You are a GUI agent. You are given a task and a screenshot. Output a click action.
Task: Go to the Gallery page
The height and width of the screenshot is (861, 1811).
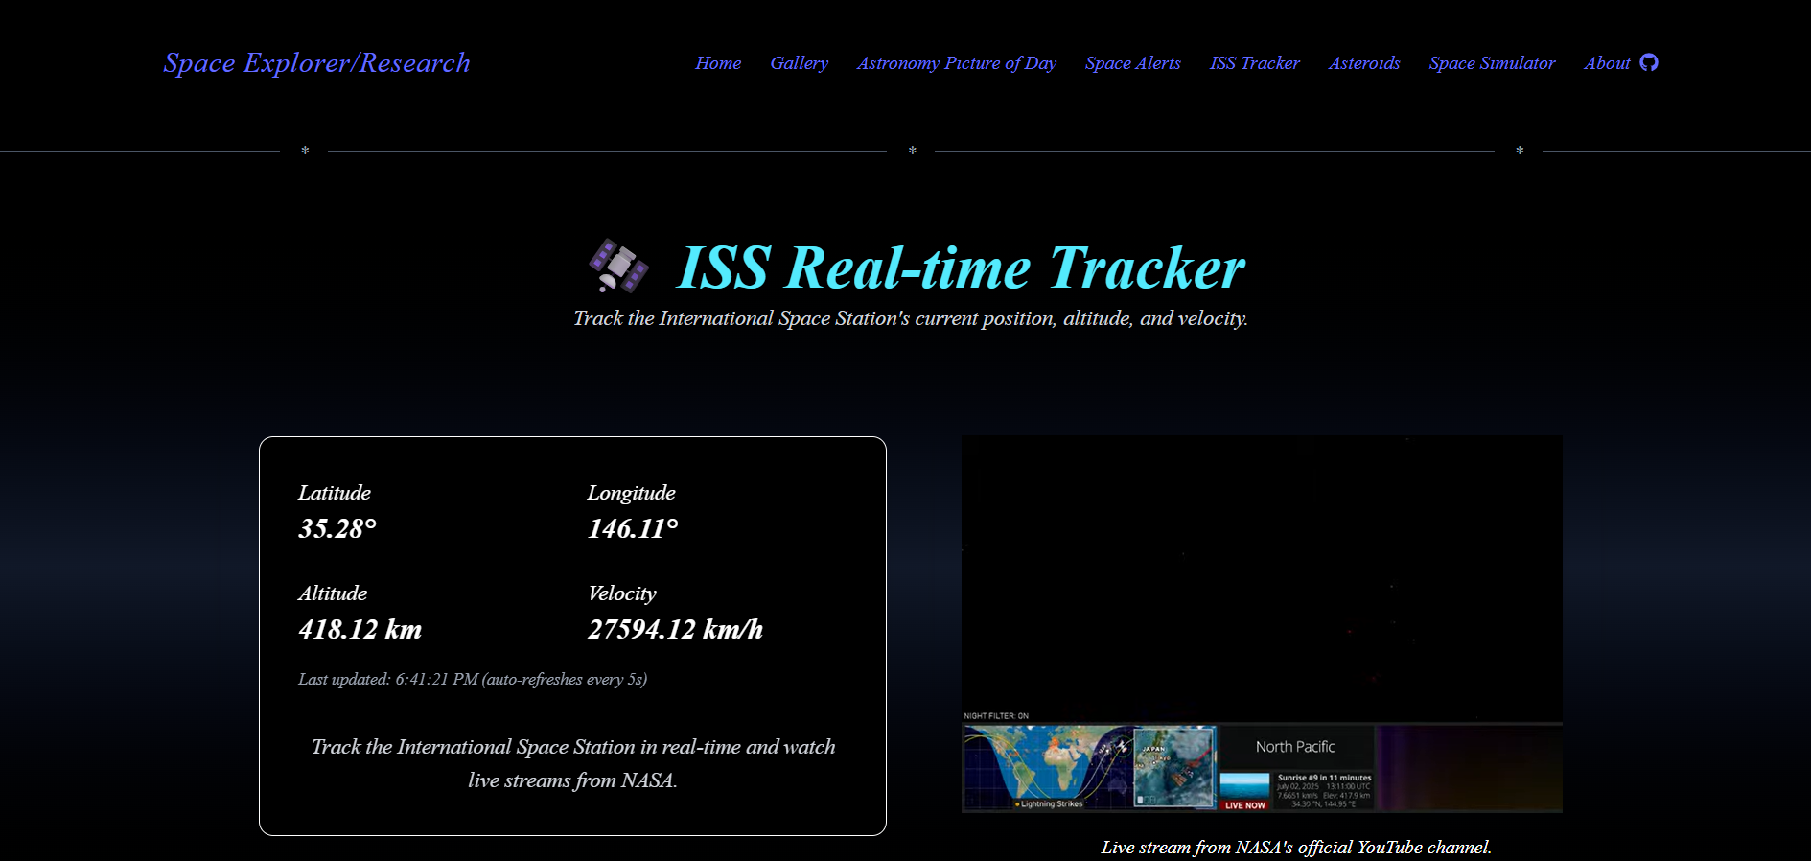point(799,63)
